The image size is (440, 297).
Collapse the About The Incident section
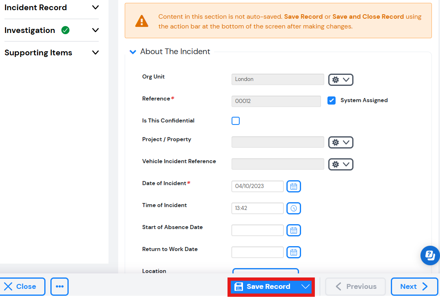[133, 52]
